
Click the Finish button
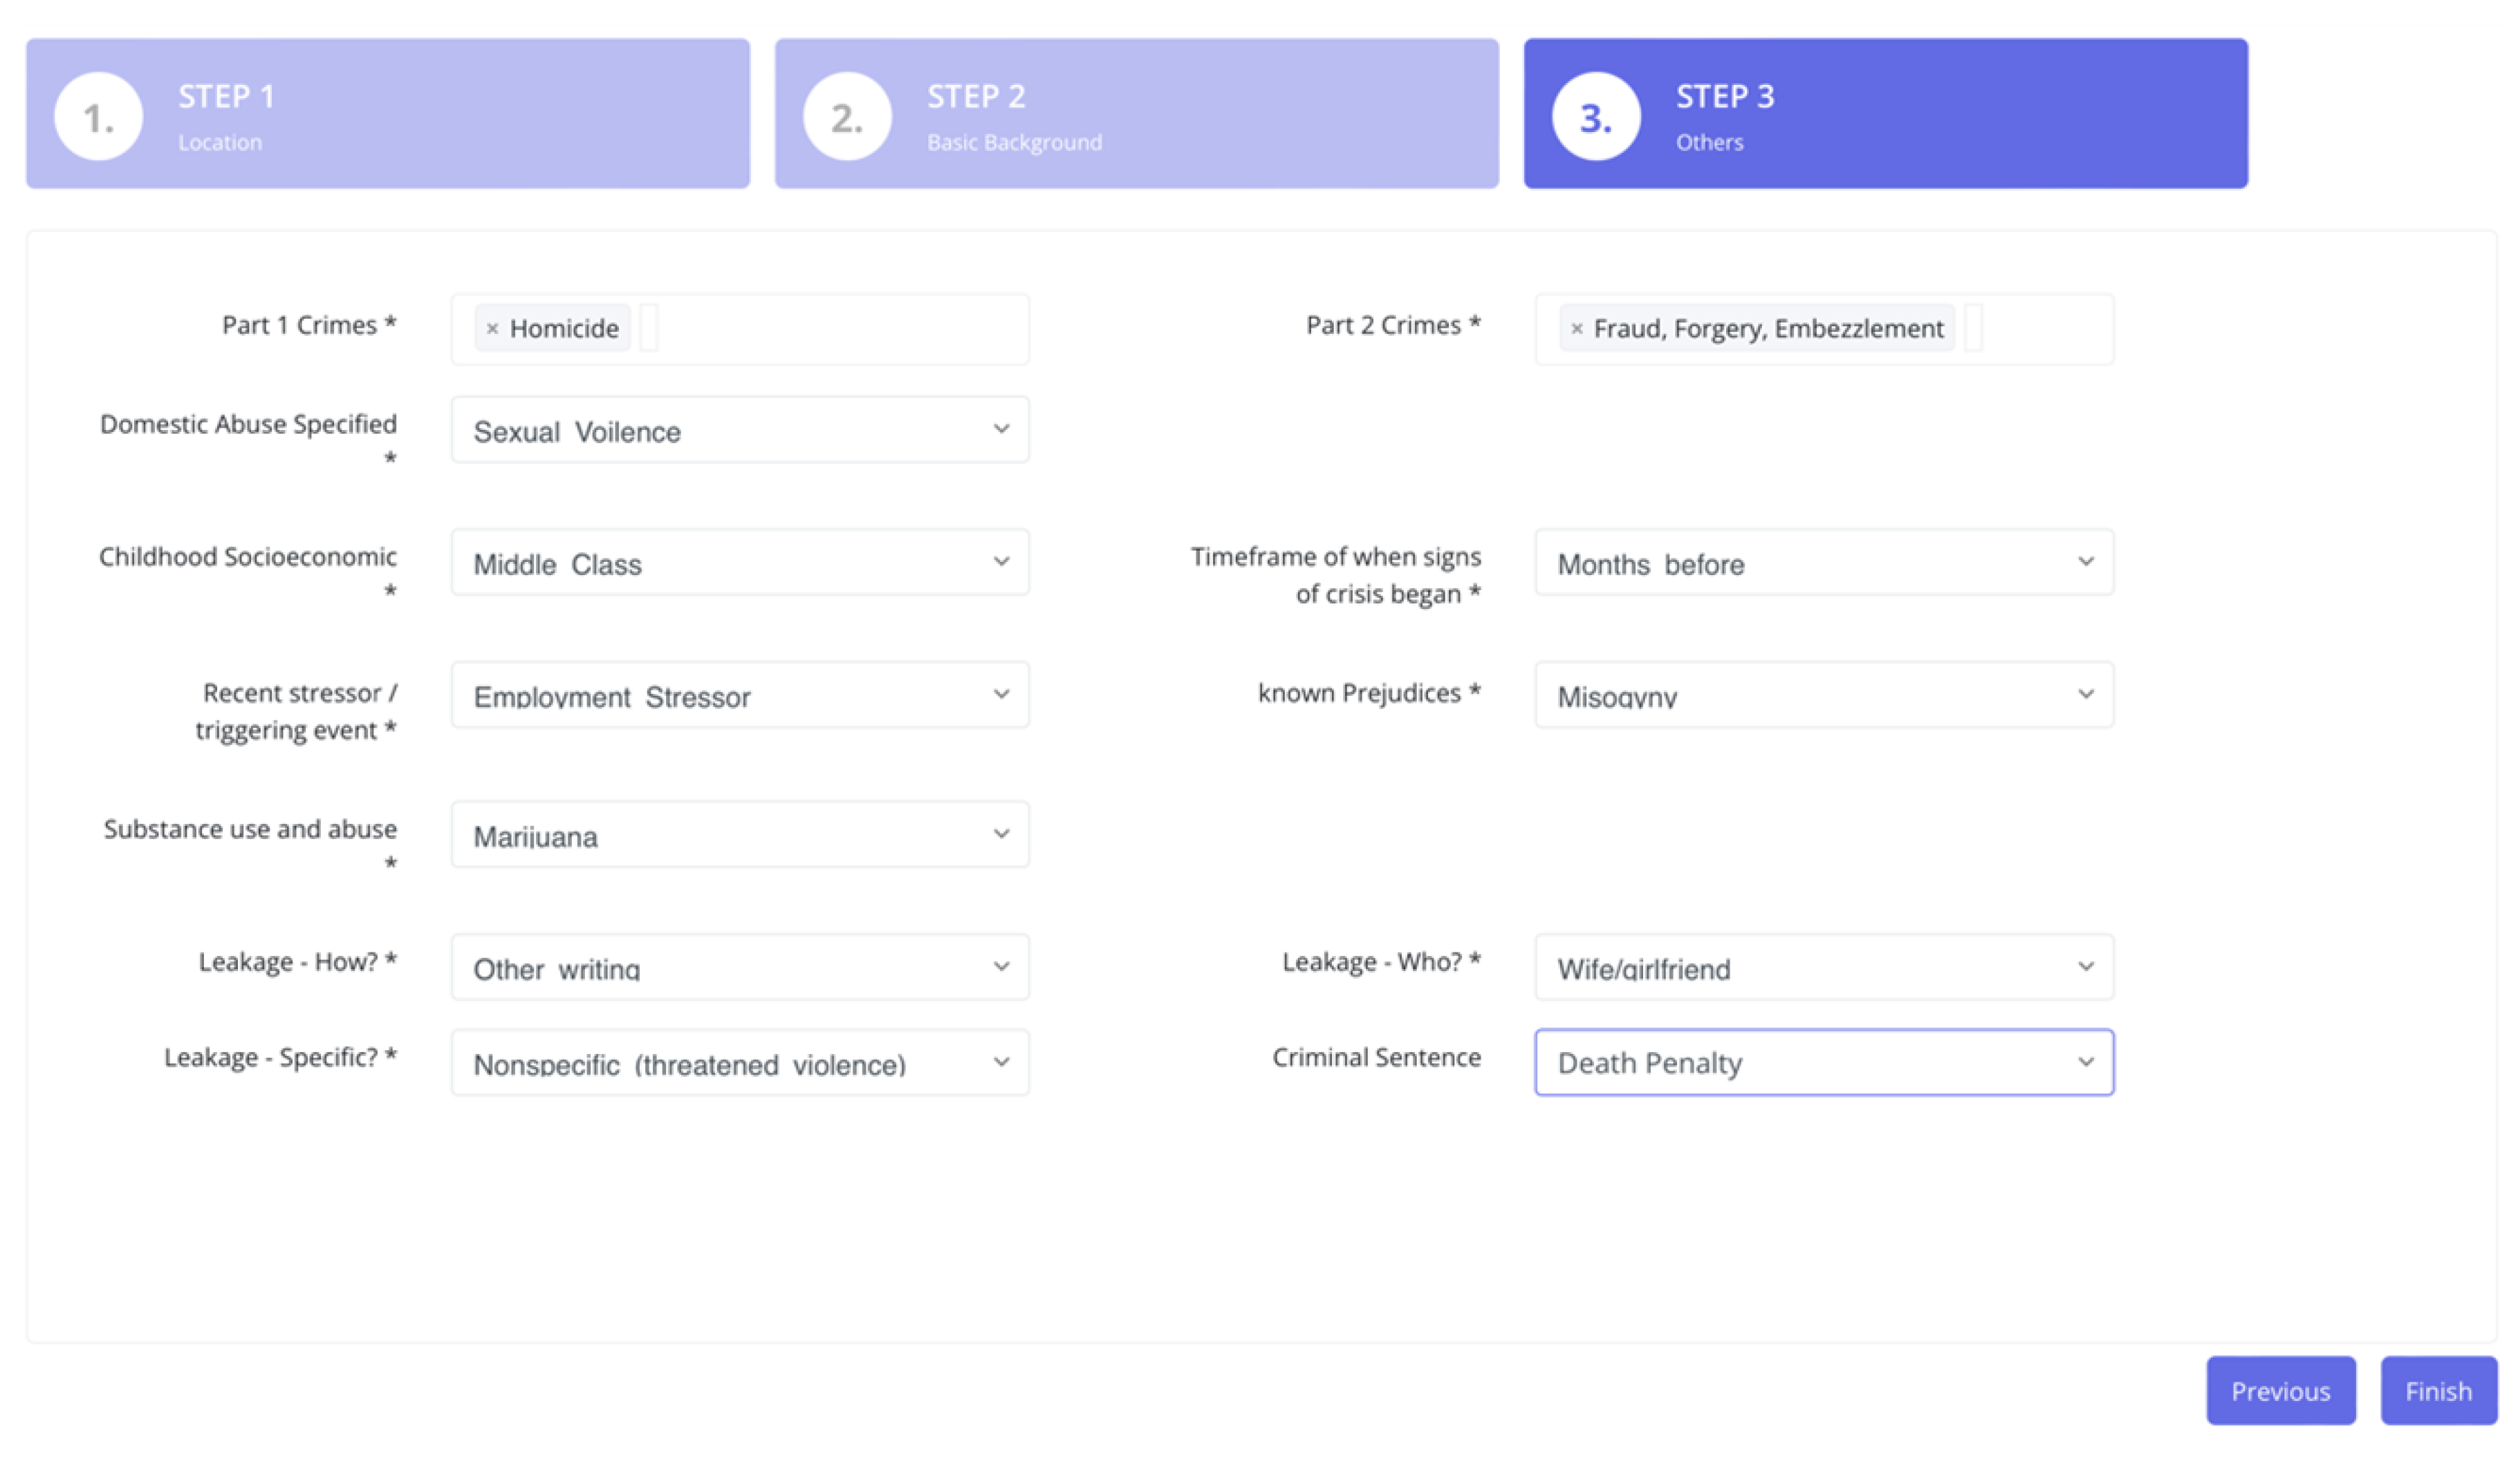coord(2438,1391)
